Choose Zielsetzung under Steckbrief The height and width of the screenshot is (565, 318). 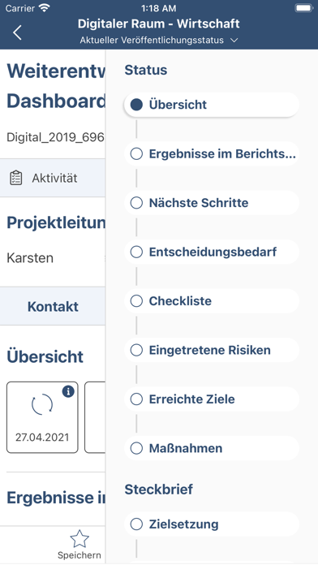[212, 524]
